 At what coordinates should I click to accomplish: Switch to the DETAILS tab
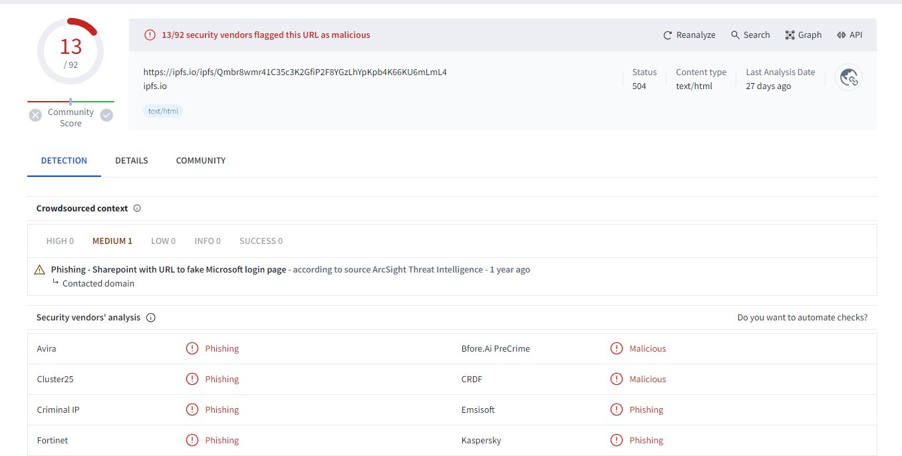tap(132, 161)
